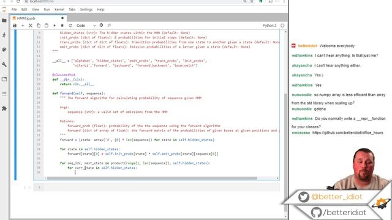Viewport: 392px width, 220px height.
Task: Open the wrench tools sidebar icon
Action: (4, 64)
